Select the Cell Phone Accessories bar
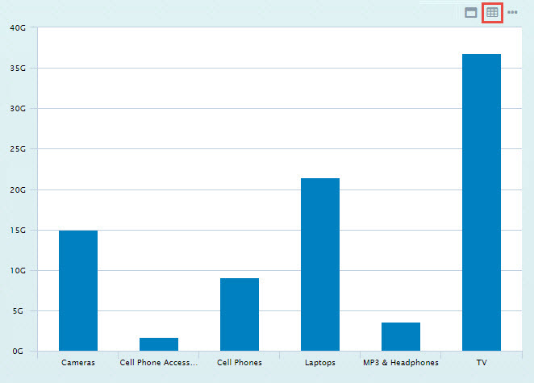Viewport: 534px width, 383px height. click(x=159, y=343)
